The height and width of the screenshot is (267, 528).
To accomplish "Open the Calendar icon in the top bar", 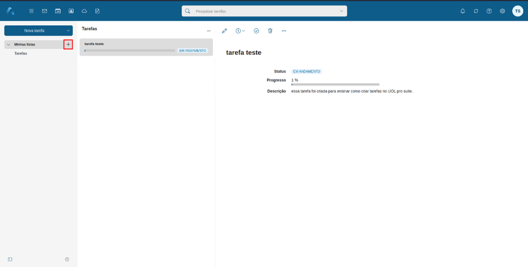I will pyautogui.click(x=58, y=11).
